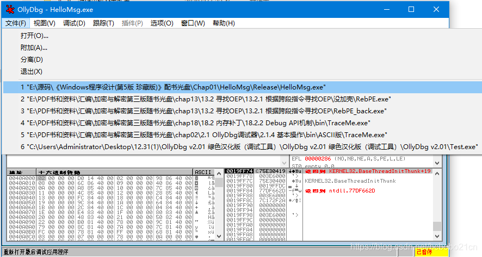Select stack value 7C172F2A
The height and width of the screenshot is (257, 482).
pyautogui.click(x=273, y=201)
